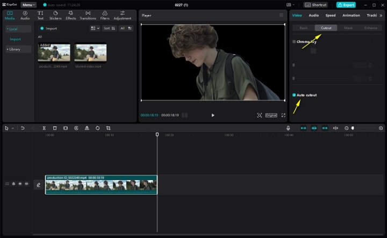
Task: Click the split clip tool in timeline toolbar
Action: point(44,128)
